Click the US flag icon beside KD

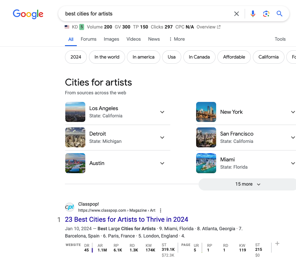coord(67,27)
